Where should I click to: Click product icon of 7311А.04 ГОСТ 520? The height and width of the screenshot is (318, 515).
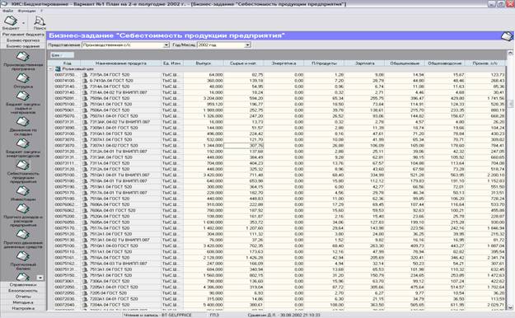(85, 163)
